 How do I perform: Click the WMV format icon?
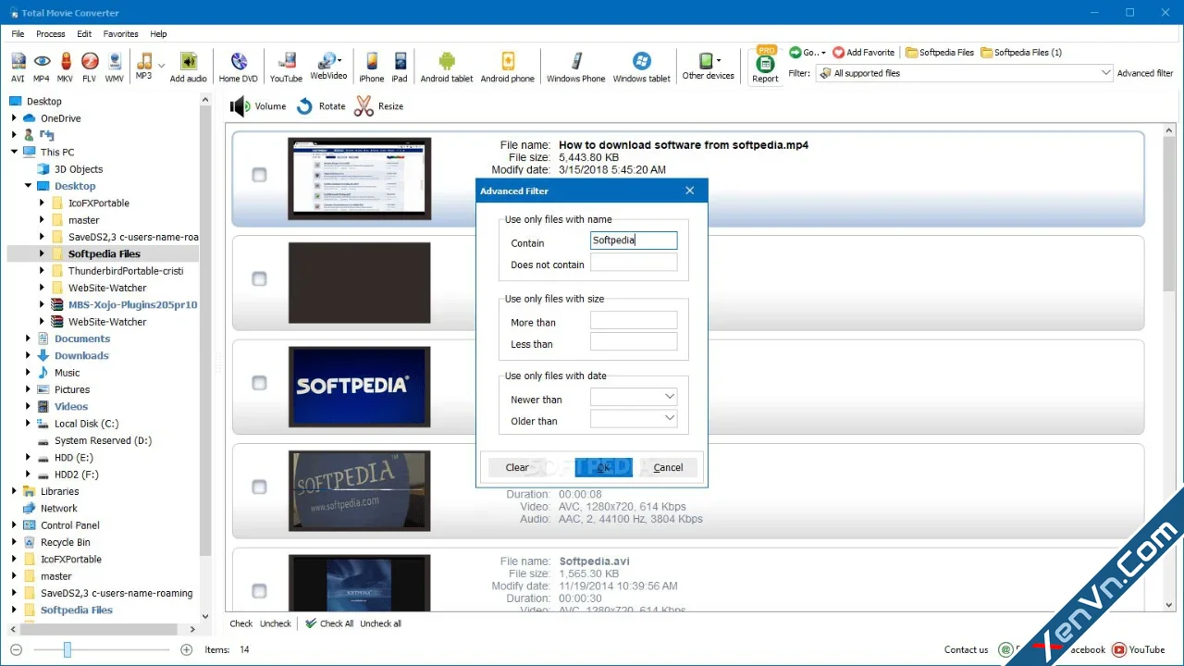click(x=114, y=67)
